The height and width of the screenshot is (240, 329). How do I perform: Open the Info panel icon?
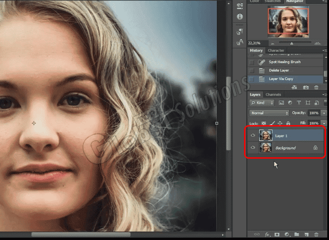tap(240, 17)
